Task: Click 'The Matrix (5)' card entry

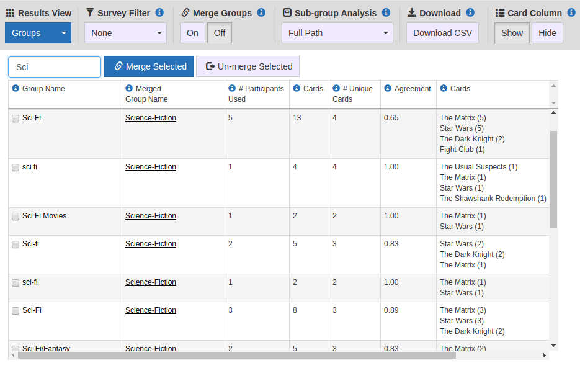Action: 463,118
